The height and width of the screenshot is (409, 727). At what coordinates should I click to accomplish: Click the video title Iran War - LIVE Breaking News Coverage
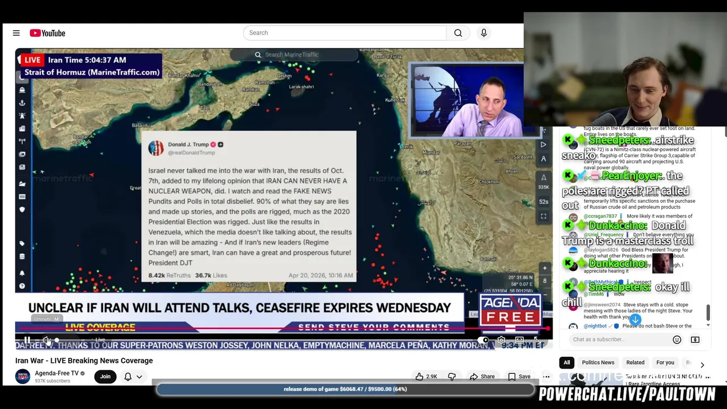pos(84,361)
